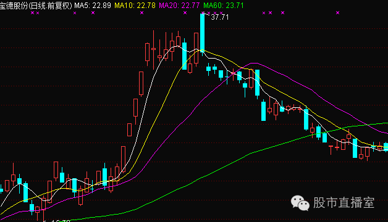This screenshot has height=222, width=388.
Task: Click the 37.71 high price label
Action: click(x=220, y=17)
